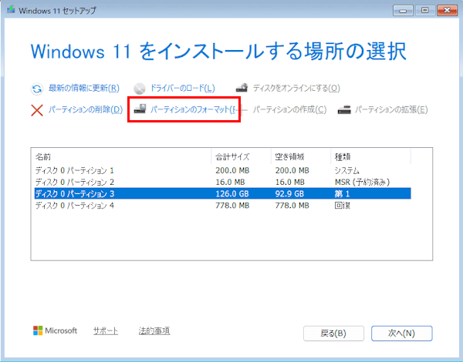Screen dimensions: 463x362
Task: Click the 778.0 MB total size cell
Action: 232,205
